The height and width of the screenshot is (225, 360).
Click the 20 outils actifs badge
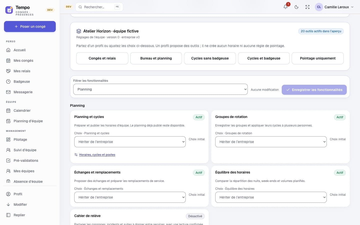pos(321,31)
